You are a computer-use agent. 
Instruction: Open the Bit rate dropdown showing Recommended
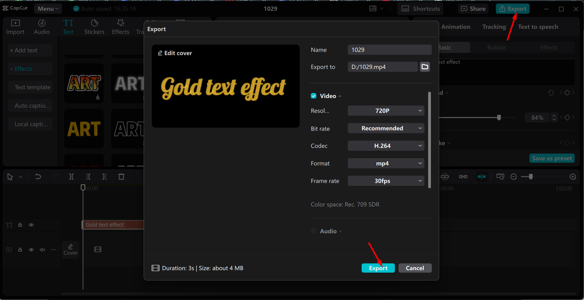386,129
